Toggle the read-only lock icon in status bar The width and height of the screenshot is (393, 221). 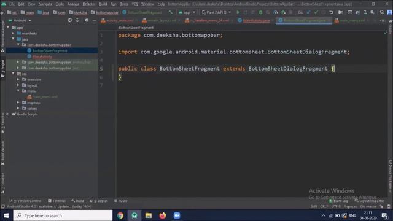pos(381,206)
